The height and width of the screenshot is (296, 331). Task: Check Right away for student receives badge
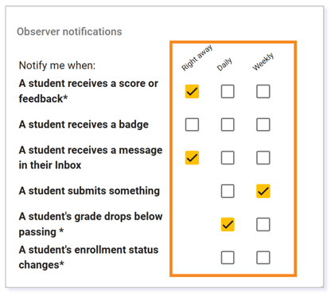click(192, 124)
